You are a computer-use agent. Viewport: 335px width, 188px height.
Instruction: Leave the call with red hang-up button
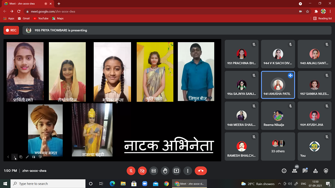tap(201, 171)
